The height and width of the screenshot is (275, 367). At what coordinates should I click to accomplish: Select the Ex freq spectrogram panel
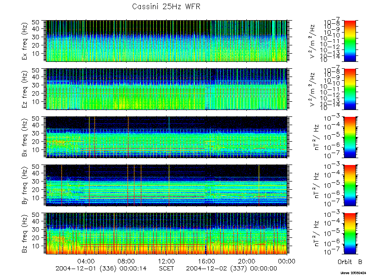click(x=167, y=41)
